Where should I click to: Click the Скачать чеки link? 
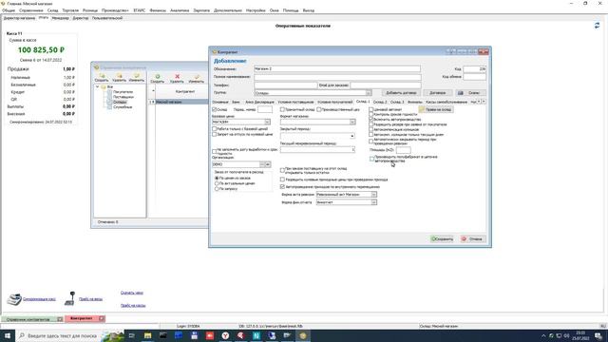coord(132,293)
